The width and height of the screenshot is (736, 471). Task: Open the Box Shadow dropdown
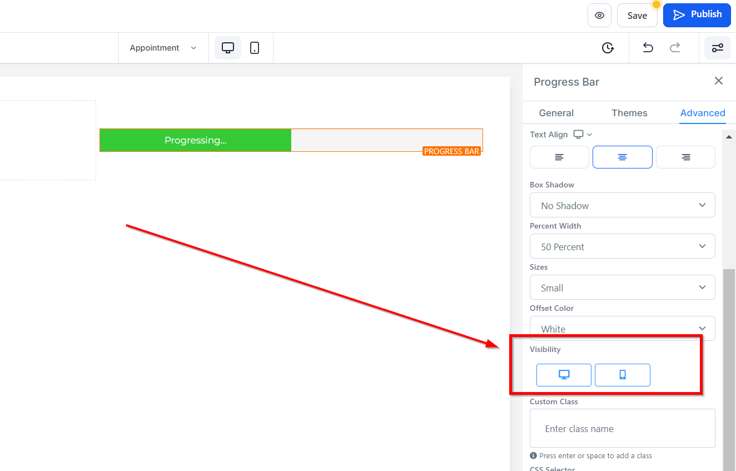pos(623,205)
